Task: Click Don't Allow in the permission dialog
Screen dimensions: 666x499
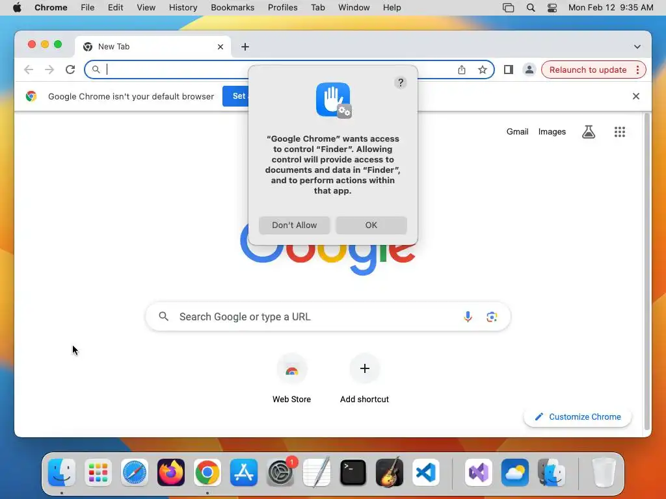Action: [294, 225]
